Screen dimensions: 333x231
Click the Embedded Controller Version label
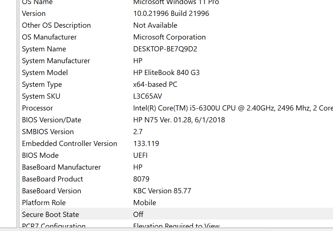click(x=69, y=143)
